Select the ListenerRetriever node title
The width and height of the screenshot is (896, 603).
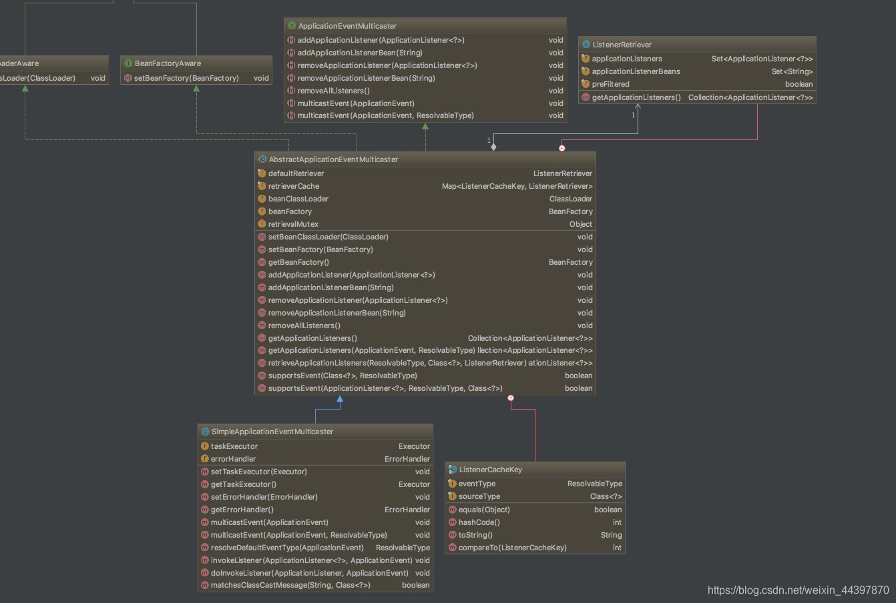coord(622,45)
